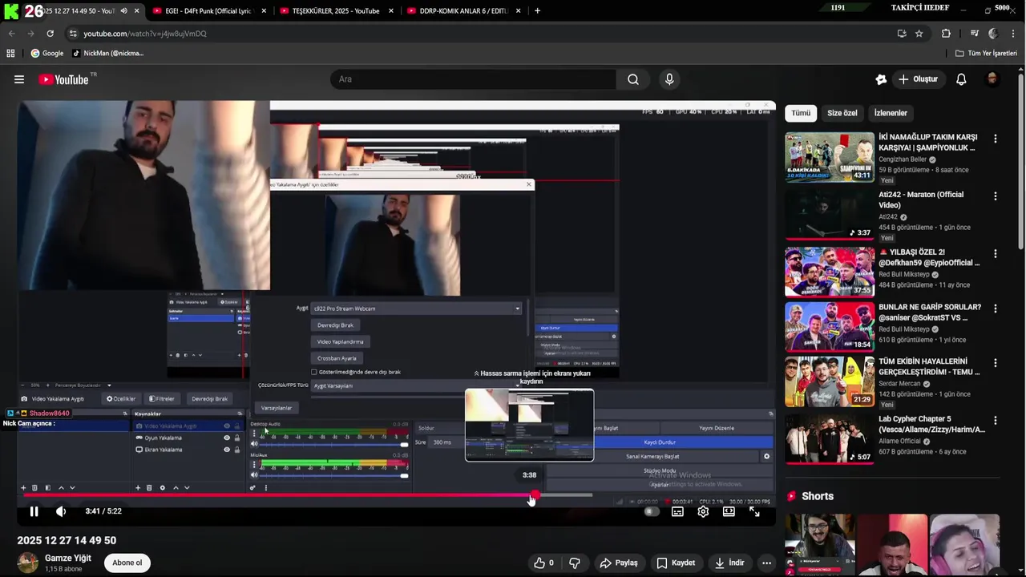Open options for the TÜM EKİBİN HAYALLERİNİ video

click(996, 363)
